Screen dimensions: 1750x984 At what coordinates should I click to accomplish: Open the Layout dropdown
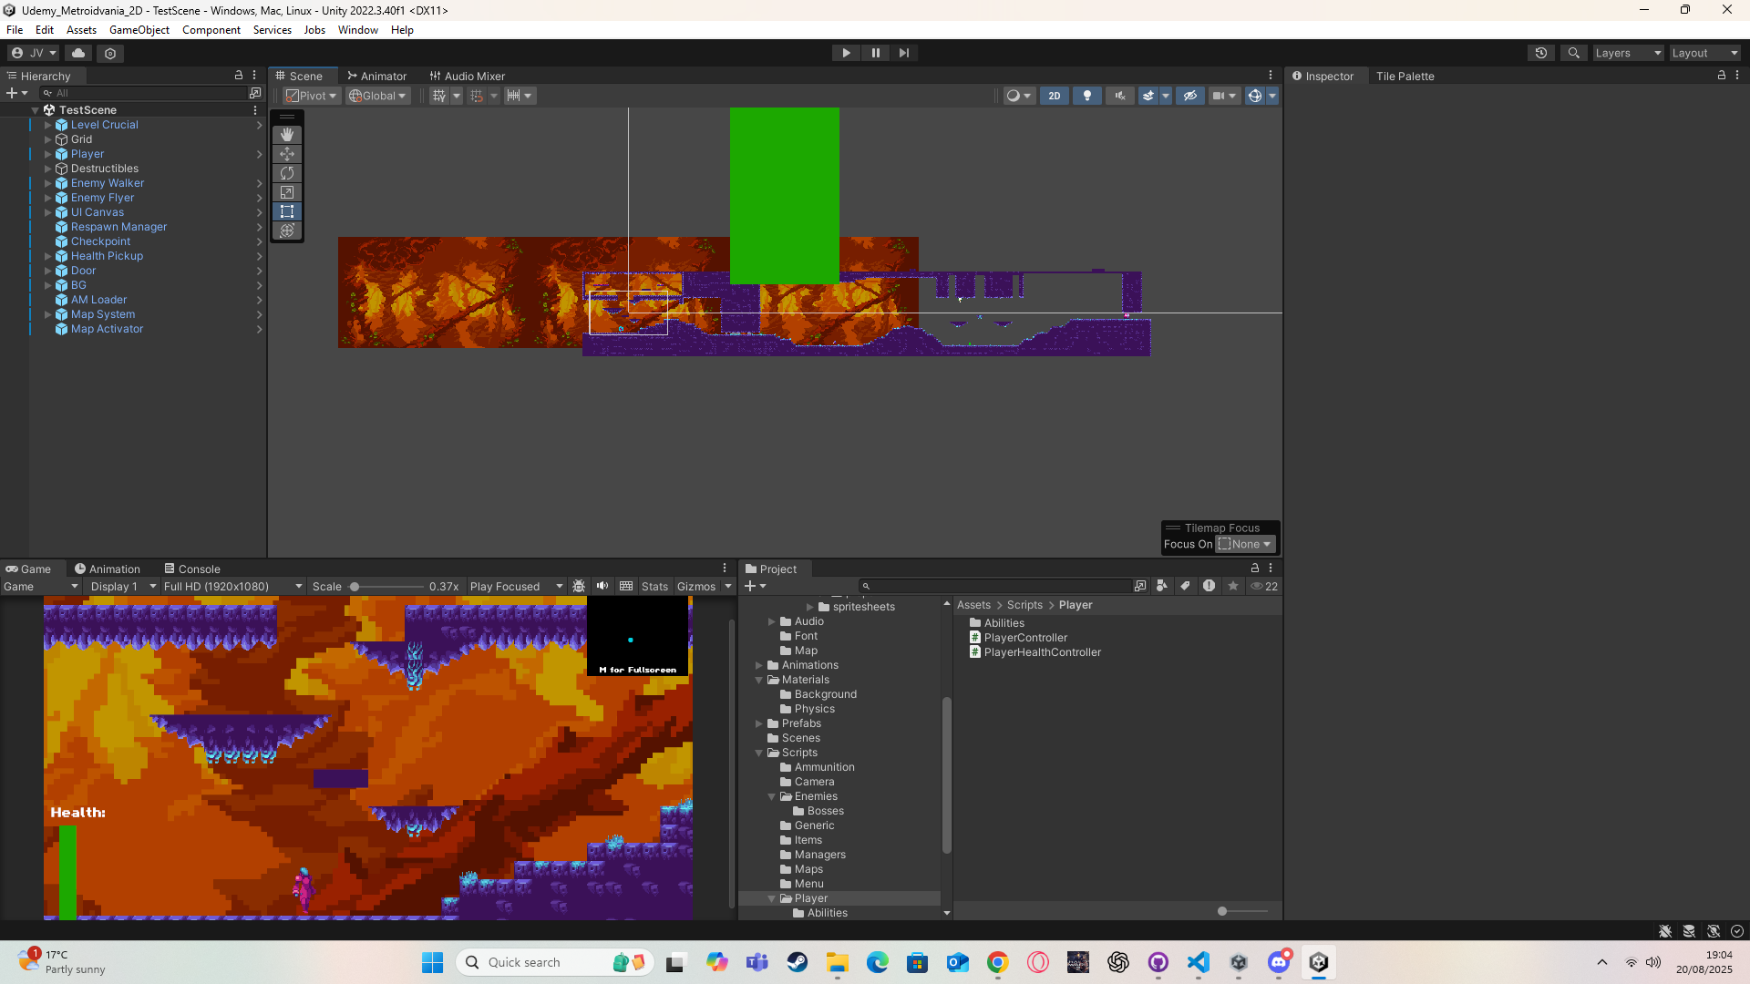click(1704, 53)
